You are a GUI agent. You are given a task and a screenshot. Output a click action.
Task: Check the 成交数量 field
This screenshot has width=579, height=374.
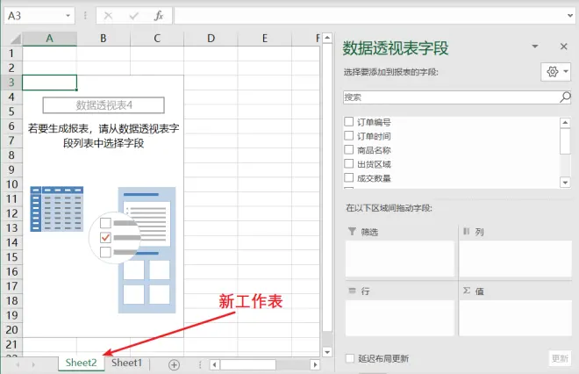[x=348, y=177]
